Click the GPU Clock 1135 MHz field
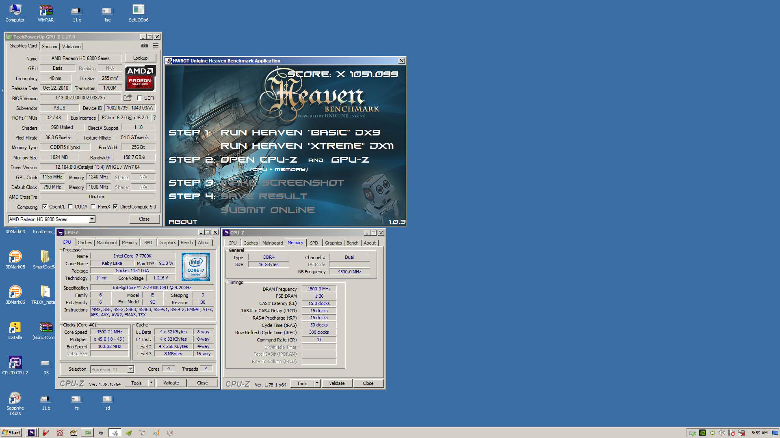 click(52, 177)
